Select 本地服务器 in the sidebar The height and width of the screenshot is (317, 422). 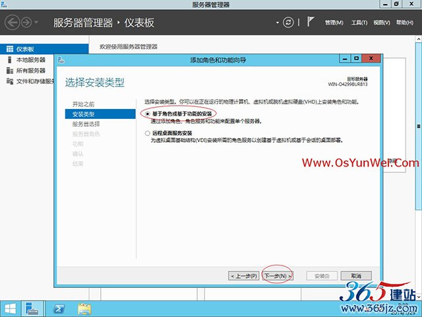pos(31,60)
